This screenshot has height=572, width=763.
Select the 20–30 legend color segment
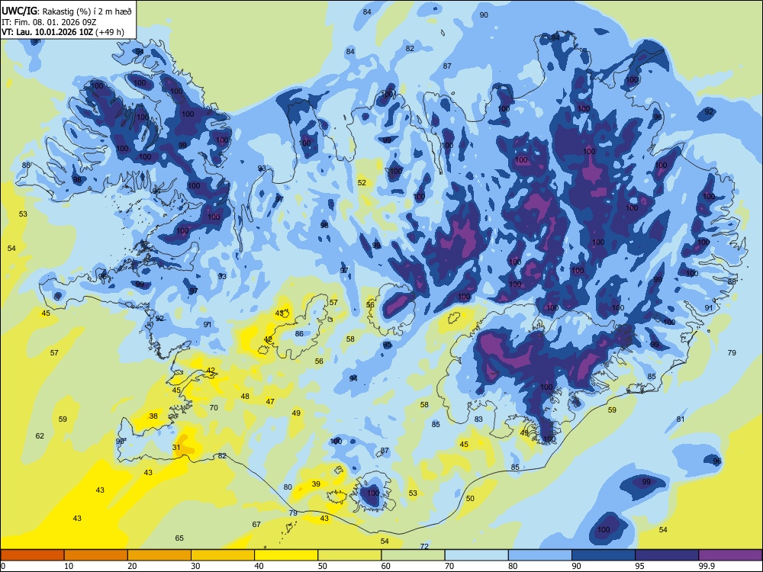coord(159,555)
